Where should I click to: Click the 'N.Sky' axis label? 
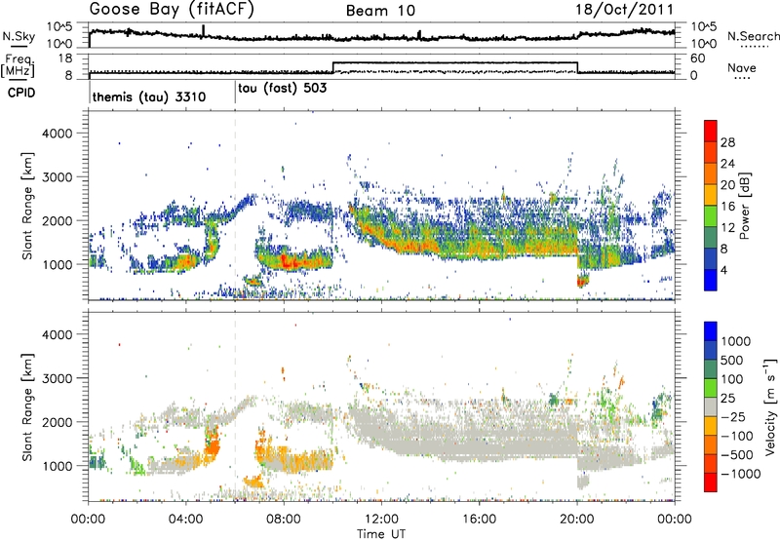(19, 36)
